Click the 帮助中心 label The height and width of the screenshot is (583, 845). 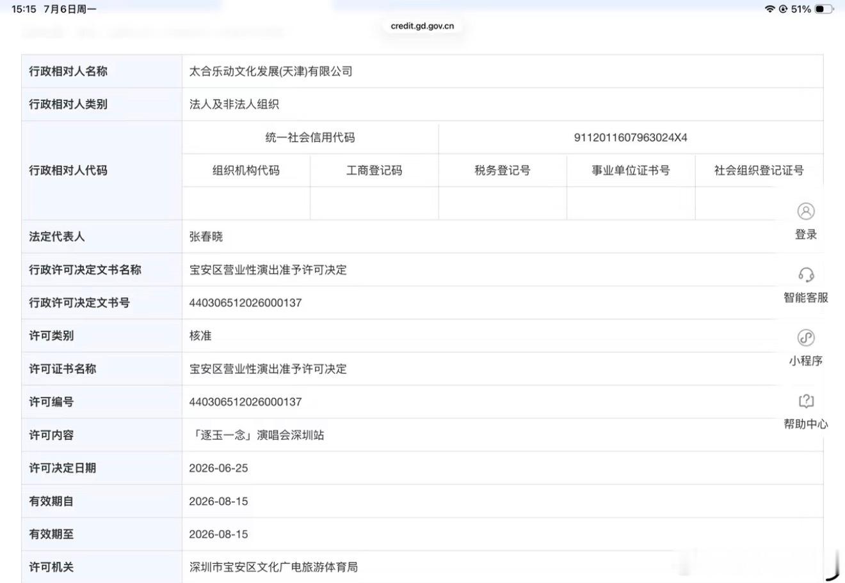pyautogui.click(x=806, y=424)
